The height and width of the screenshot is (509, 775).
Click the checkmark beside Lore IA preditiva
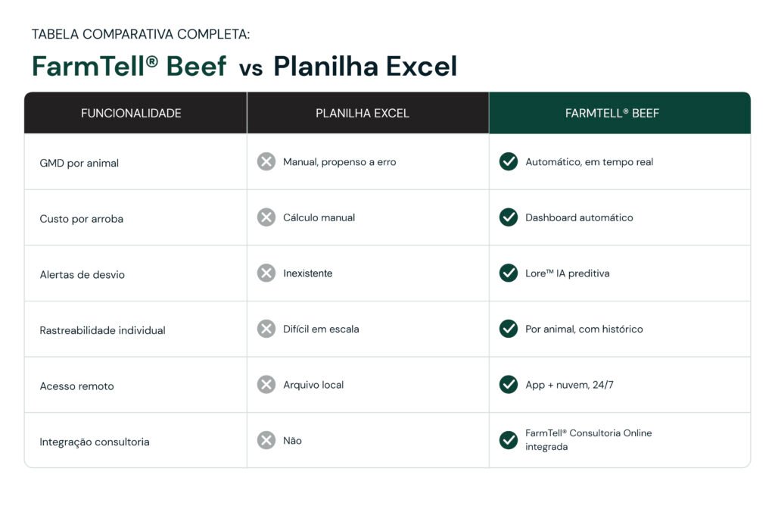tap(508, 273)
